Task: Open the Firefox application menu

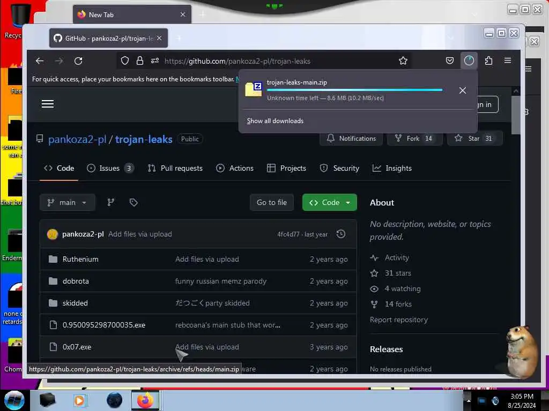Action: click(507, 60)
